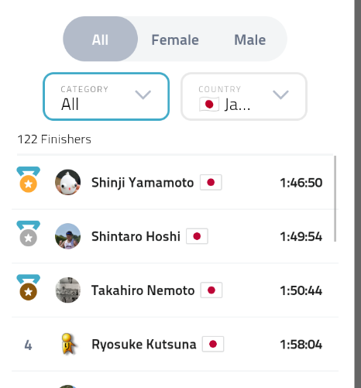Open Takahiro Nemoto's profile picture
The width and height of the screenshot is (361, 388).
[x=68, y=290]
